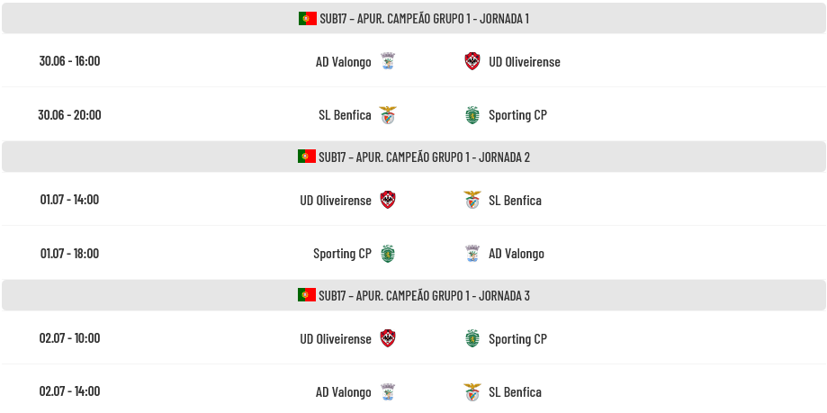Click Portugal flag in Jornada 3 header

[307, 295]
